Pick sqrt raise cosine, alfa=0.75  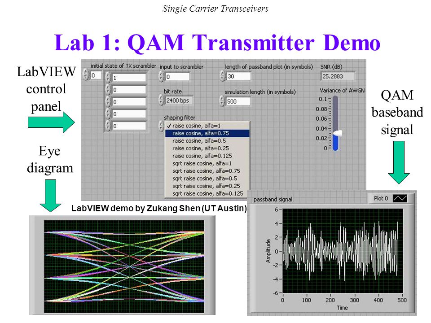click(207, 171)
